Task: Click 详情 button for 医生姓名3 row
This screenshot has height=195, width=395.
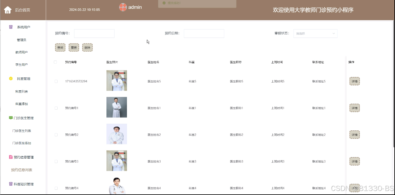Action: point(355,161)
